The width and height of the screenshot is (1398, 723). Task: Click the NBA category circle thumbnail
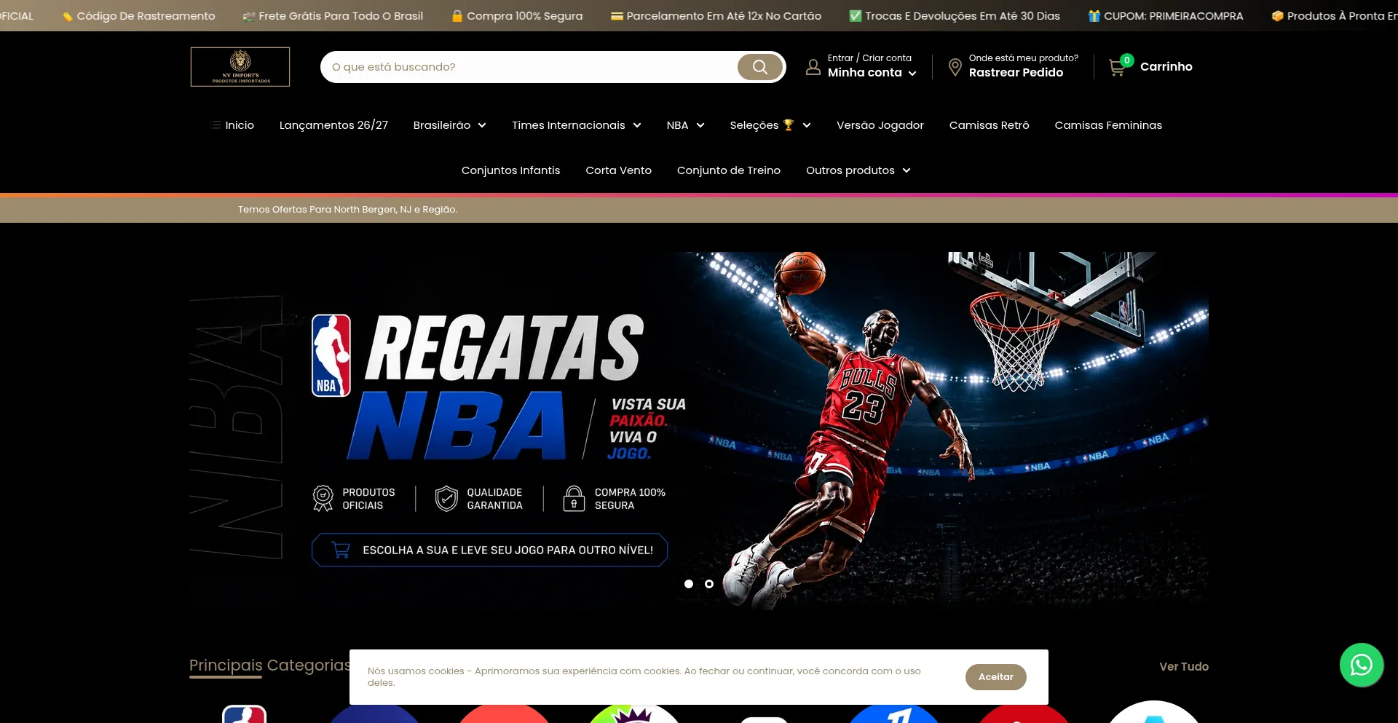click(x=244, y=714)
